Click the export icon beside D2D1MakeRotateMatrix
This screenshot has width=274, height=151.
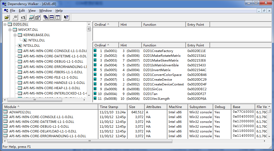pos(95,55)
